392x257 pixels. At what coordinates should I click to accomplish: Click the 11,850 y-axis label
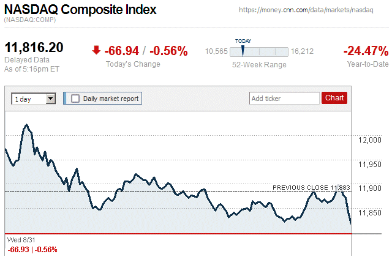point(369,212)
